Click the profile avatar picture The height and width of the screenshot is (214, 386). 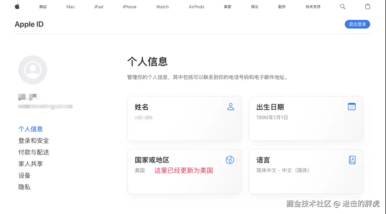33,70
